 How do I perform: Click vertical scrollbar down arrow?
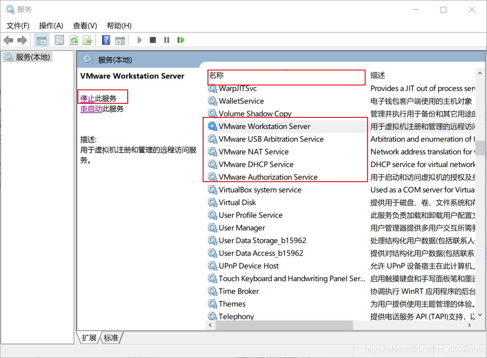480,315
